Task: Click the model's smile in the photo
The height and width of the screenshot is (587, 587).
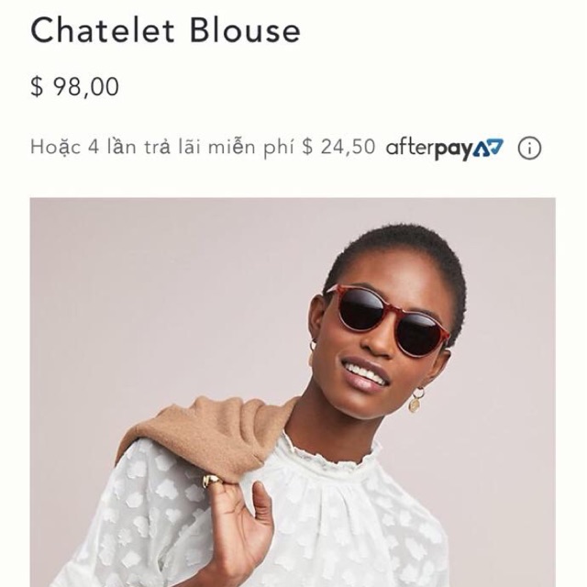Action: [365, 371]
